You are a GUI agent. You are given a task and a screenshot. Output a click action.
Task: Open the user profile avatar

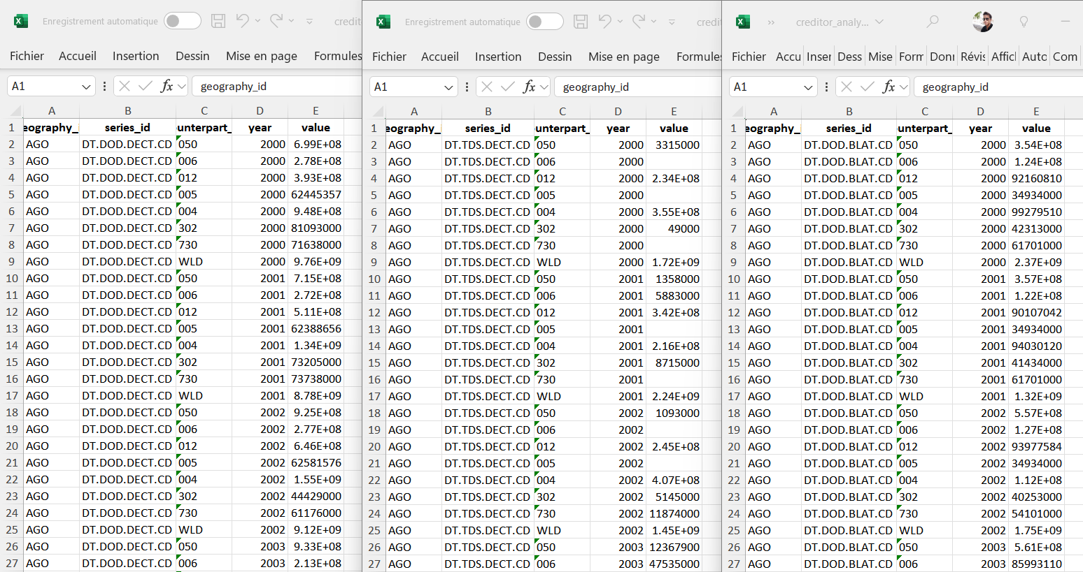[983, 22]
